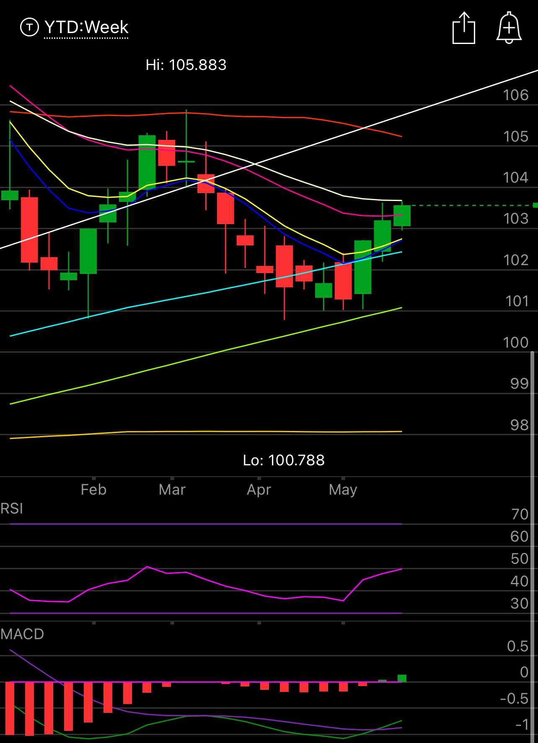The height and width of the screenshot is (743, 538).
Task: Open the YTD:Week timeframe selector
Action: 86,28
